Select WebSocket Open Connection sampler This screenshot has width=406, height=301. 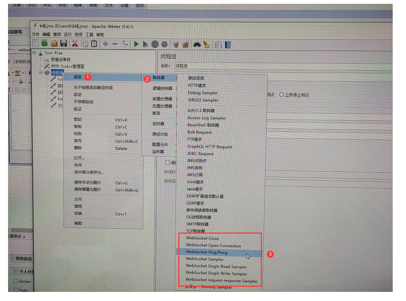[x=213, y=245]
